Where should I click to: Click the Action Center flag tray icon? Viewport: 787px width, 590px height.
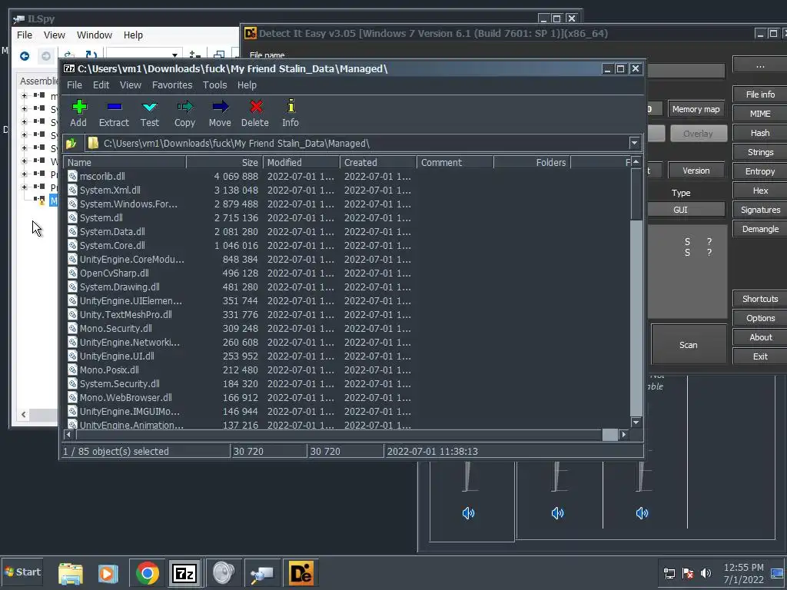click(688, 573)
